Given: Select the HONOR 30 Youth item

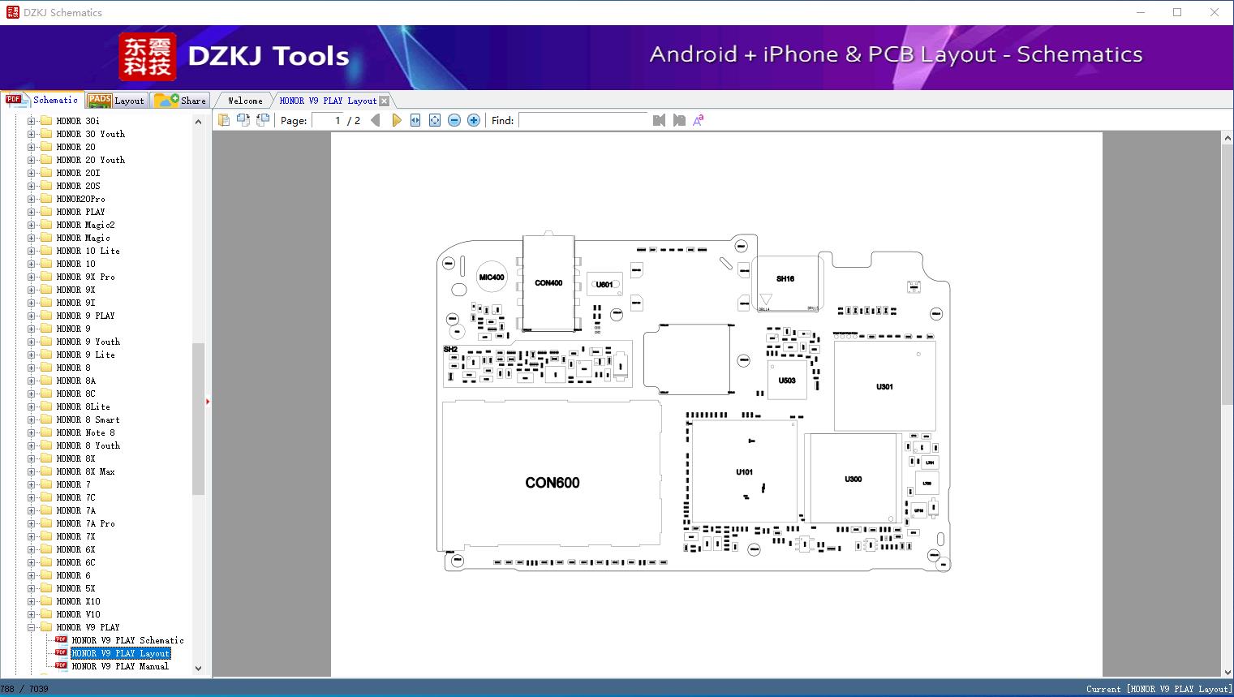Looking at the screenshot, I should 90,134.
